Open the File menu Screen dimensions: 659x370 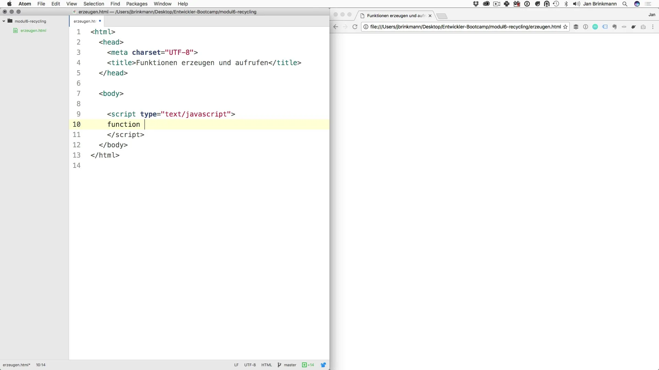[41, 4]
